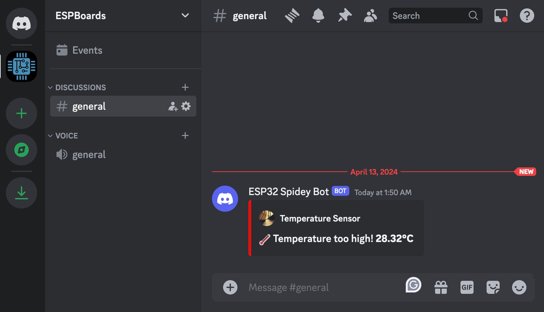Expand the ESPBoards server dropdown menu
Image resolution: width=544 pixels, height=312 pixels.
185,15
